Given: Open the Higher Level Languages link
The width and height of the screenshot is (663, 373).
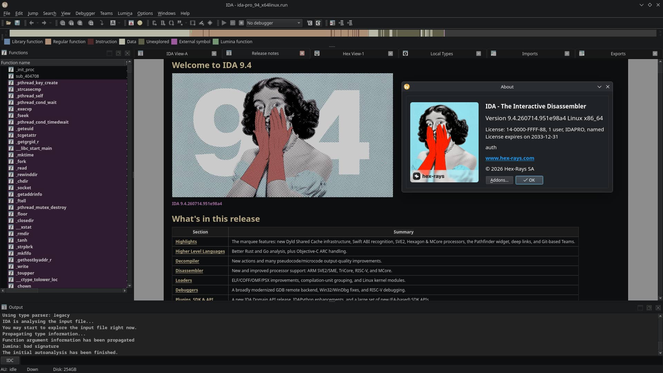Looking at the screenshot, I should (x=200, y=251).
